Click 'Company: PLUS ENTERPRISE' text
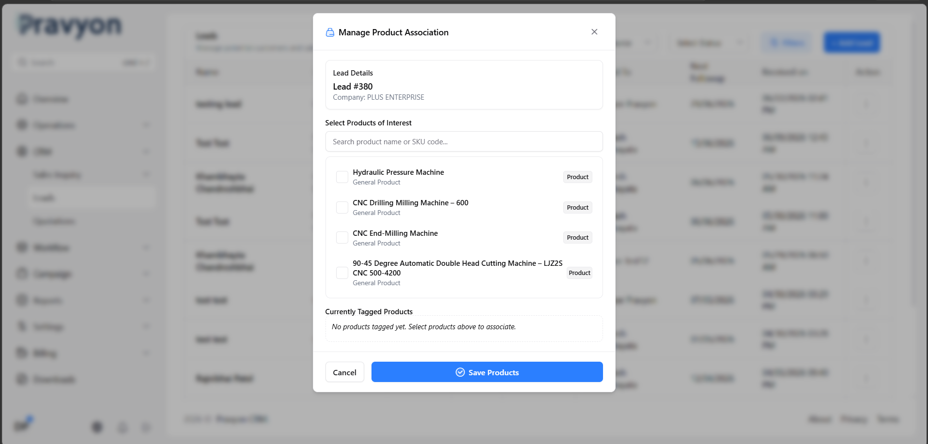928x444 pixels. pyautogui.click(x=378, y=97)
